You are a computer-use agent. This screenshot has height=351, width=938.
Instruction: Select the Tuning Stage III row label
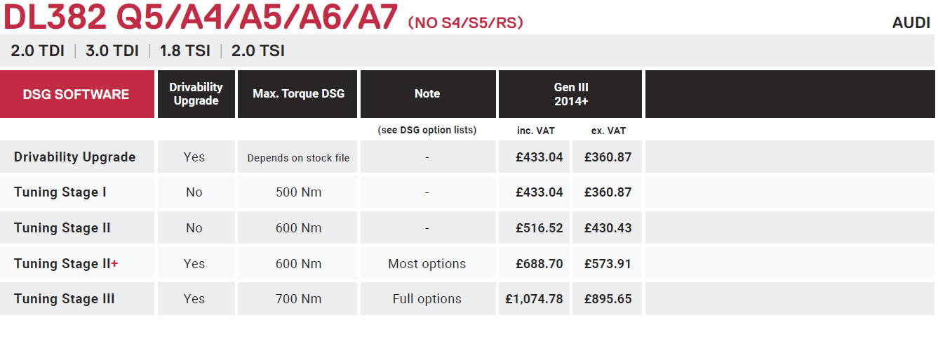tap(65, 298)
